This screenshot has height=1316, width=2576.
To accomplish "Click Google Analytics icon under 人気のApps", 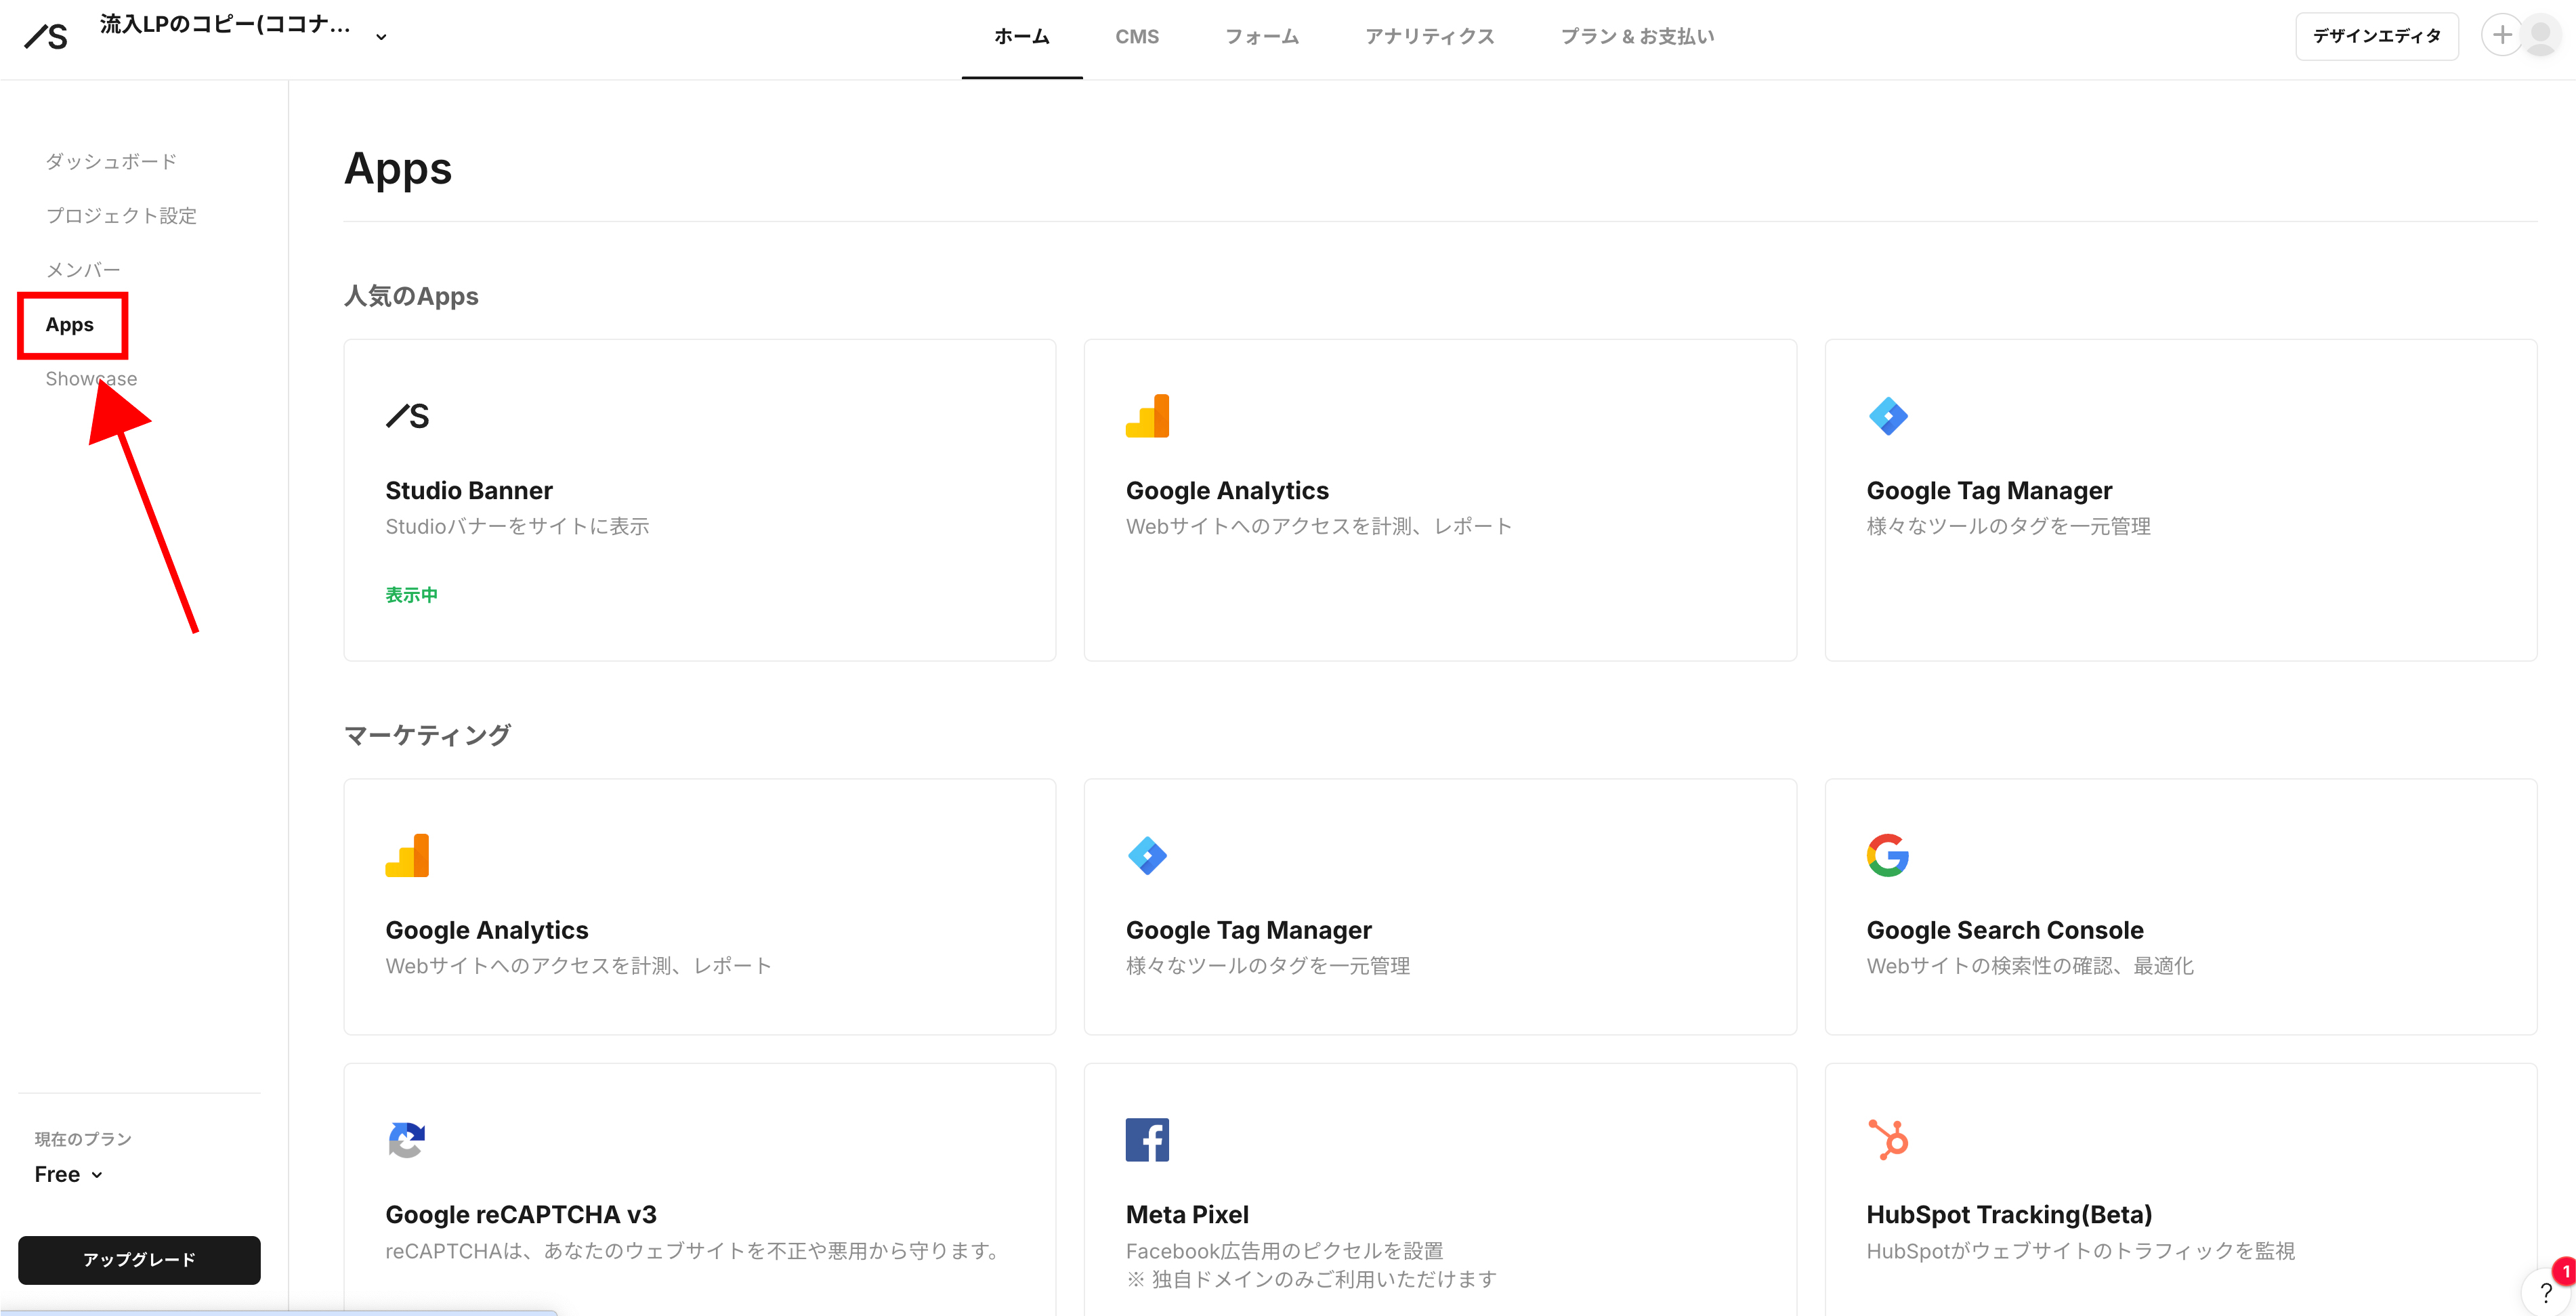I will coord(1147,416).
